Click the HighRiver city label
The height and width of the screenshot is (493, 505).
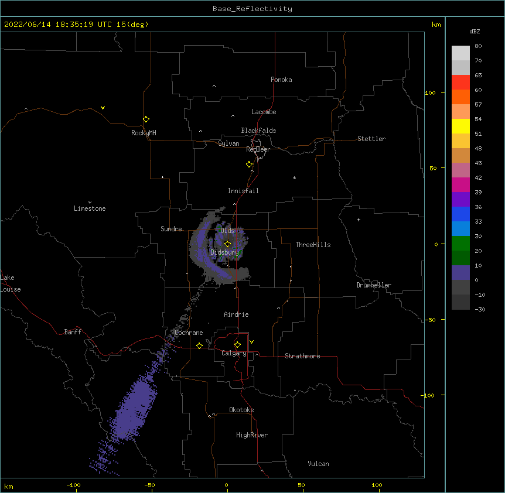point(252,435)
